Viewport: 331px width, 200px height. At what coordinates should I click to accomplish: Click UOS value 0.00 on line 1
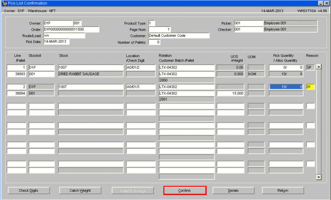230,67
